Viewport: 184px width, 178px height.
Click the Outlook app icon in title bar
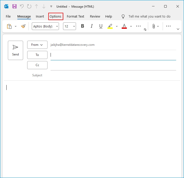click(6, 6)
